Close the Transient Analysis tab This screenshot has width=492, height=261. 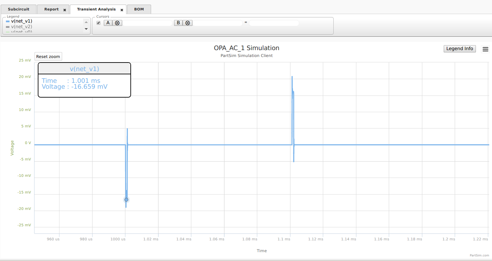click(x=122, y=10)
